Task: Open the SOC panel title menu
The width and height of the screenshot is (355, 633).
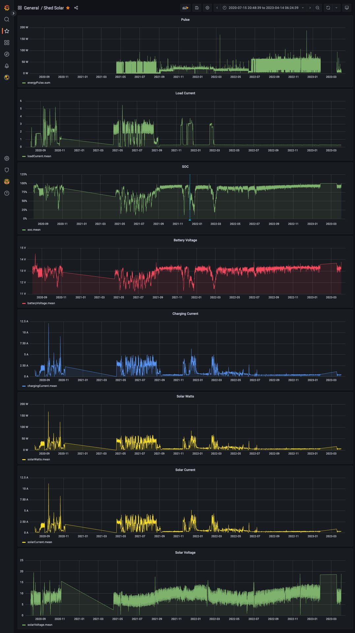Action: click(x=185, y=167)
